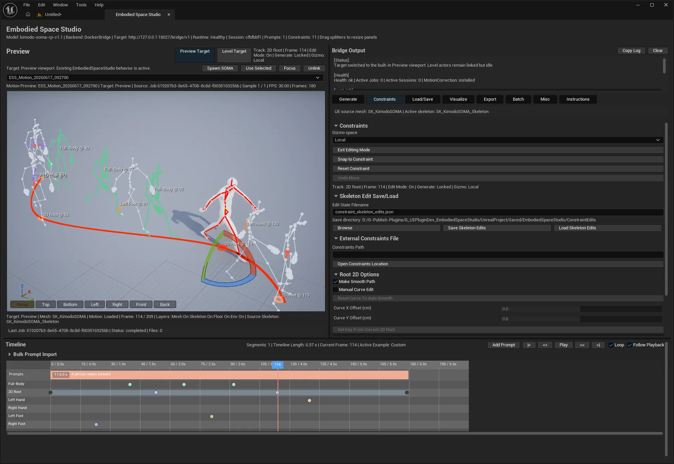Open the Gizmo space Local dropdown

498,140
